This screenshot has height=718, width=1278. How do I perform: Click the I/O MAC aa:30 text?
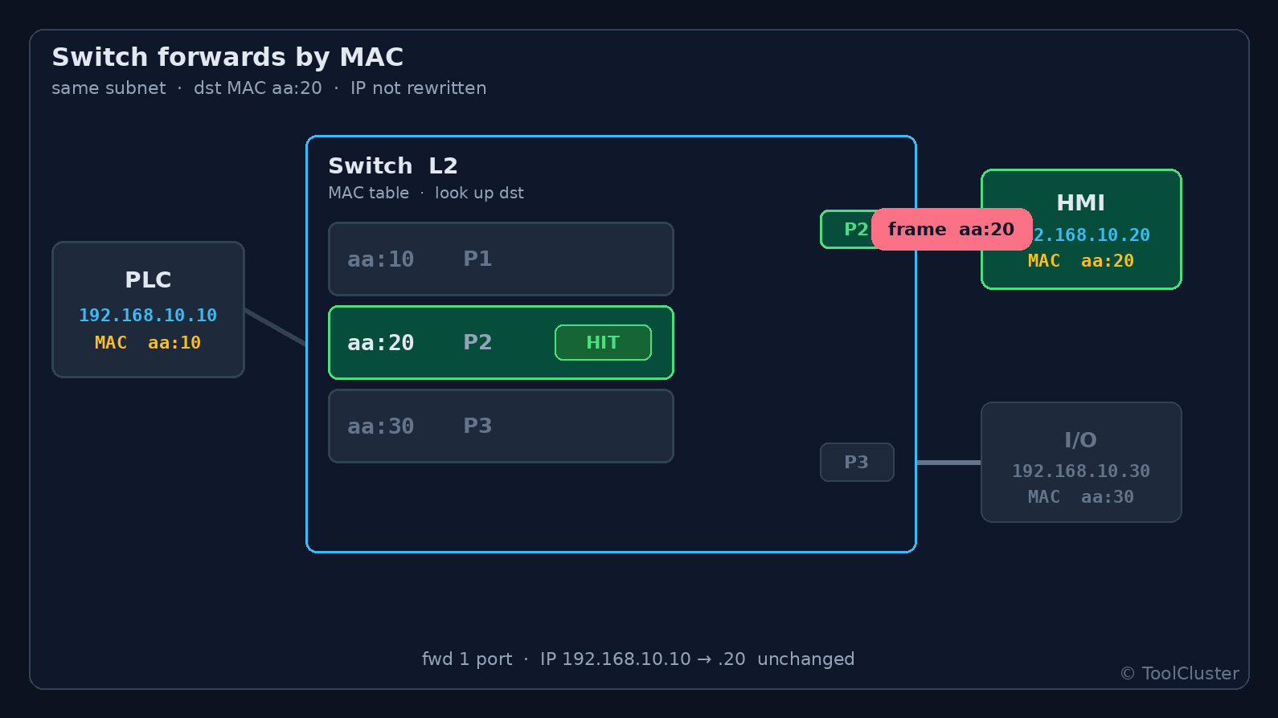pyautogui.click(x=1081, y=496)
